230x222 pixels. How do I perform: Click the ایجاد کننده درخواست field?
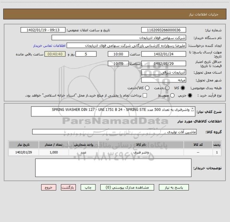click(x=126, y=46)
